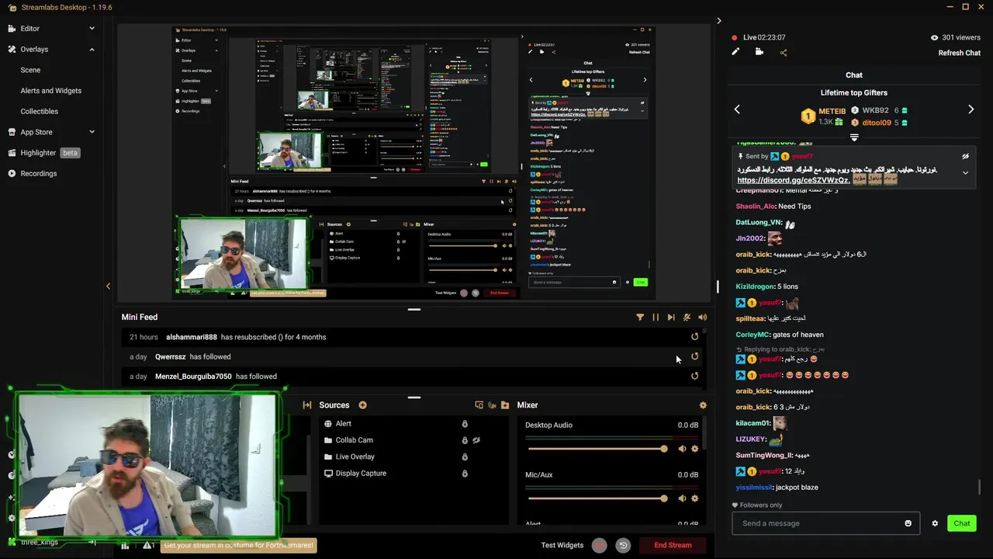Image resolution: width=993 pixels, height=559 pixels.
Task: Collapse the editor sidebar arrow left of preview
Action: tap(108, 286)
